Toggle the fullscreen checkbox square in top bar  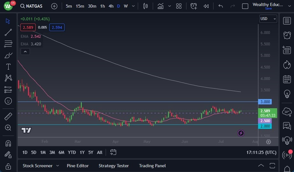245,6
